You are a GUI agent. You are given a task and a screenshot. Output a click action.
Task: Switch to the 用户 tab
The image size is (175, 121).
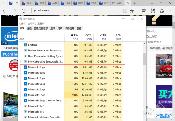coord(60,28)
